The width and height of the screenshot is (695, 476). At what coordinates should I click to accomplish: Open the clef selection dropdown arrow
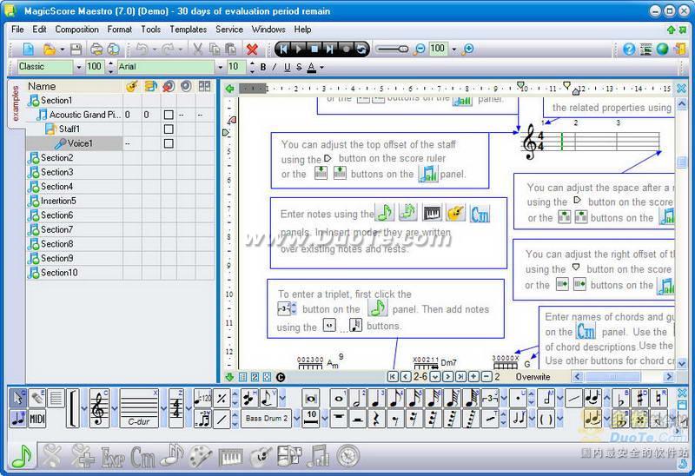coord(114,408)
